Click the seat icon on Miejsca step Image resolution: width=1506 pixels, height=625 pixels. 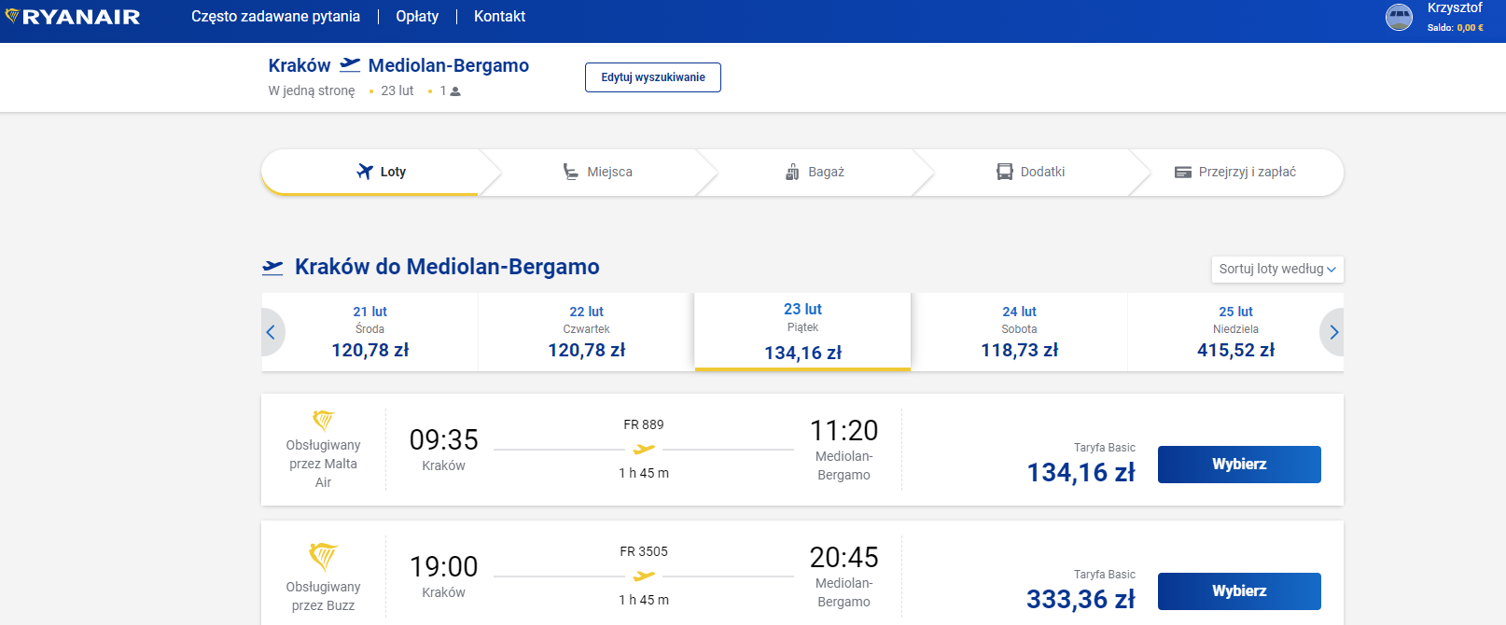coord(571,172)
